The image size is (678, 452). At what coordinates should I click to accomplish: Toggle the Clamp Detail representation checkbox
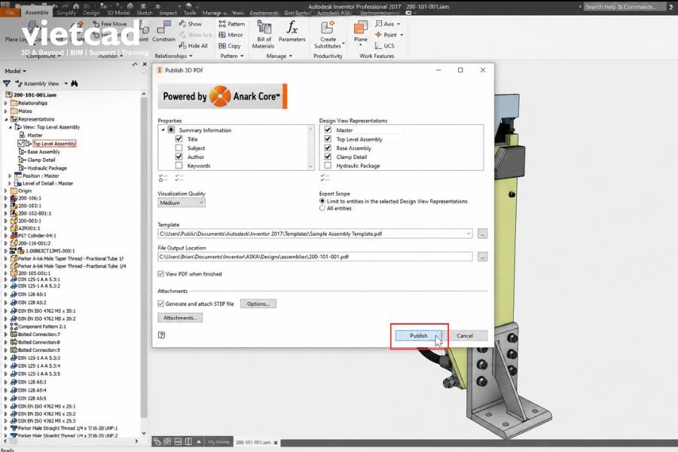coord(328,157)
